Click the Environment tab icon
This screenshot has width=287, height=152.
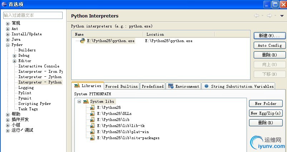pyautogui.click(x=171, y=86)
